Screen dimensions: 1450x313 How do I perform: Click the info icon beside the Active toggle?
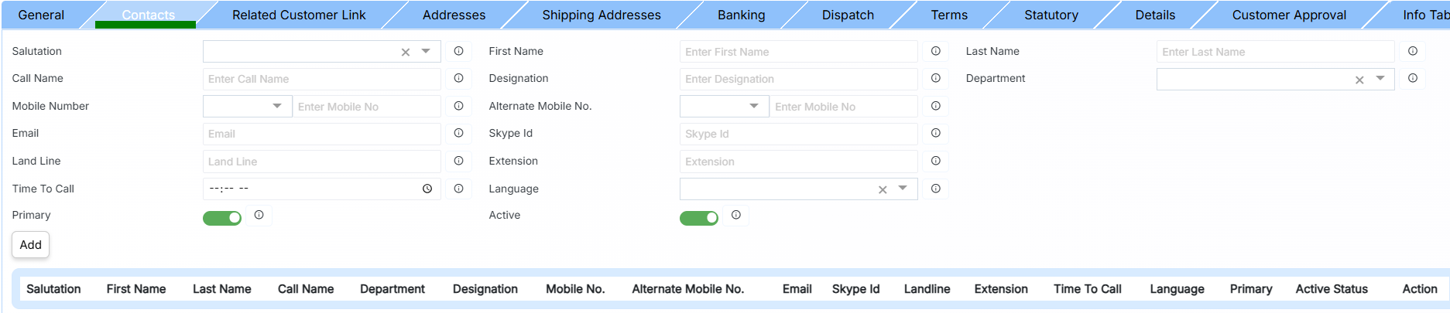pyautogui.click(x=736, y=215)
